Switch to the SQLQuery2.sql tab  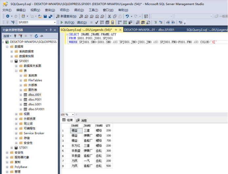click(x=207, y=30)
